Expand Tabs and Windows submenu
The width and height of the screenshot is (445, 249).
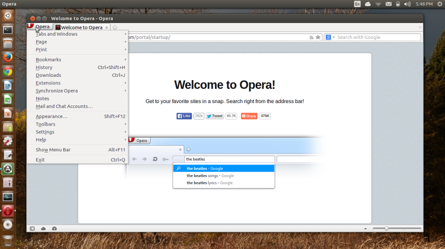(78, 34)
